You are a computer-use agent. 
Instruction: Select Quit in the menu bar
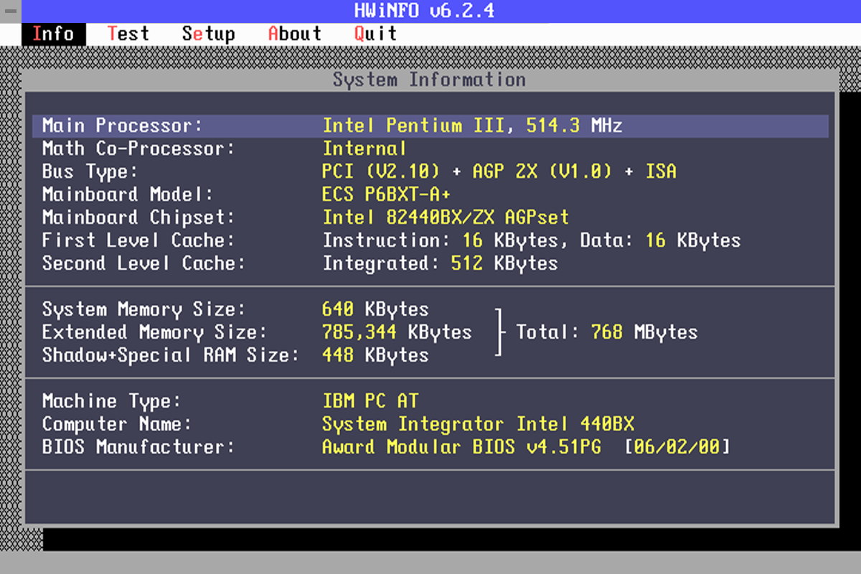[375, 34]
